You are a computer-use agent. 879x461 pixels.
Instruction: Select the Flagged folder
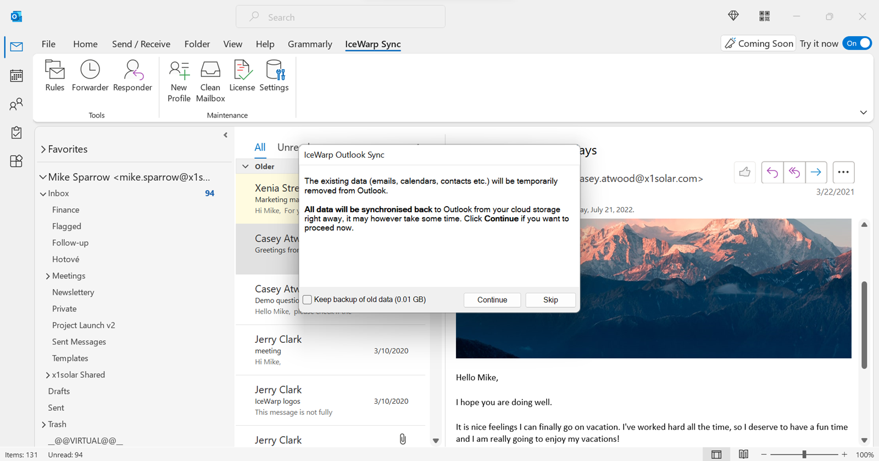(66, 226)
